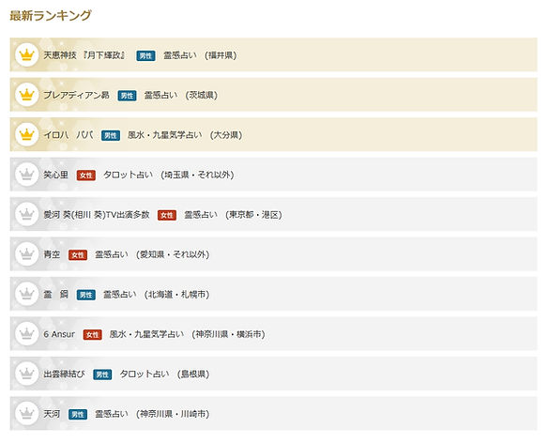549x443 pixels.
Task: Click the (神奈川県・川崎市) location text
Action: point(173,414)
